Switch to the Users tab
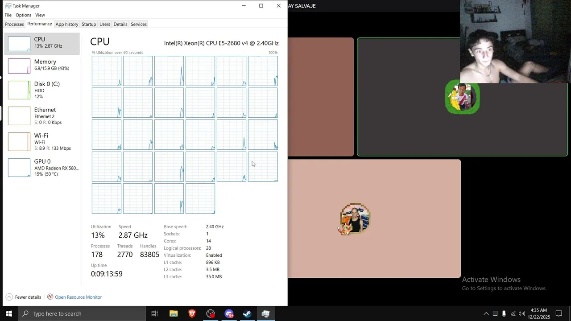The height and width of the screenshot is (321, 571). coord(105,24)
